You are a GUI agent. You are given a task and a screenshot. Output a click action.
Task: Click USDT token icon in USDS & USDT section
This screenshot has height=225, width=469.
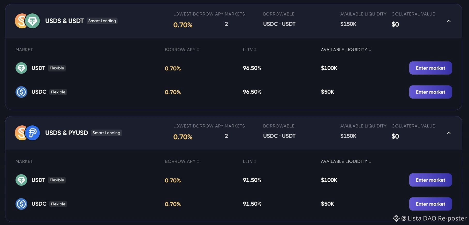pos(21,68)
